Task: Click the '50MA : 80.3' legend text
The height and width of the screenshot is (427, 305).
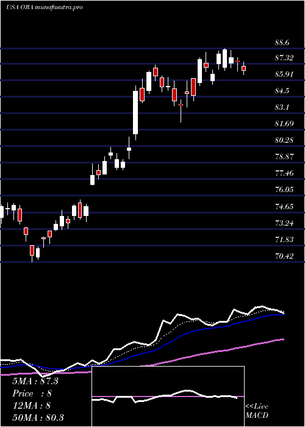Action: pyautogui.click(x=38, y=417)
